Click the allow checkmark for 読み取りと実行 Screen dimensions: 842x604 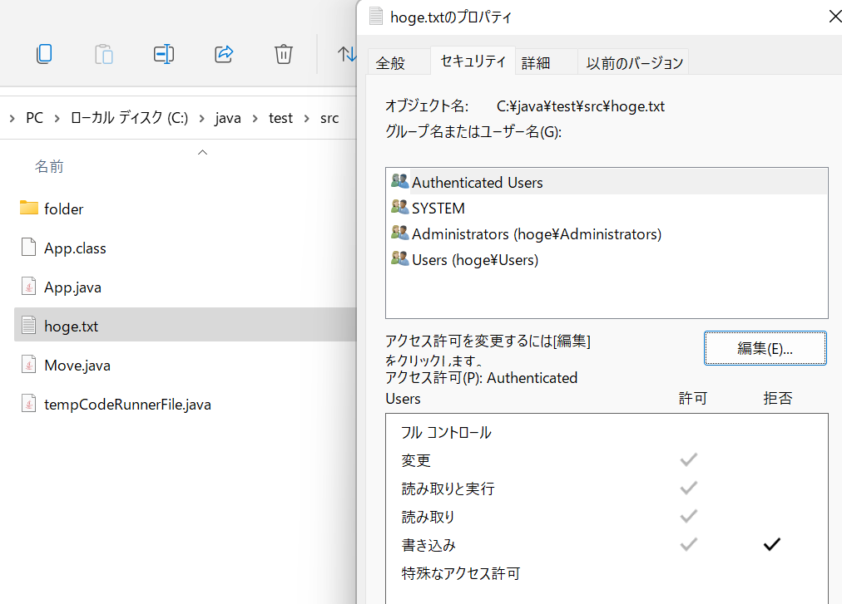click(688, 488)
